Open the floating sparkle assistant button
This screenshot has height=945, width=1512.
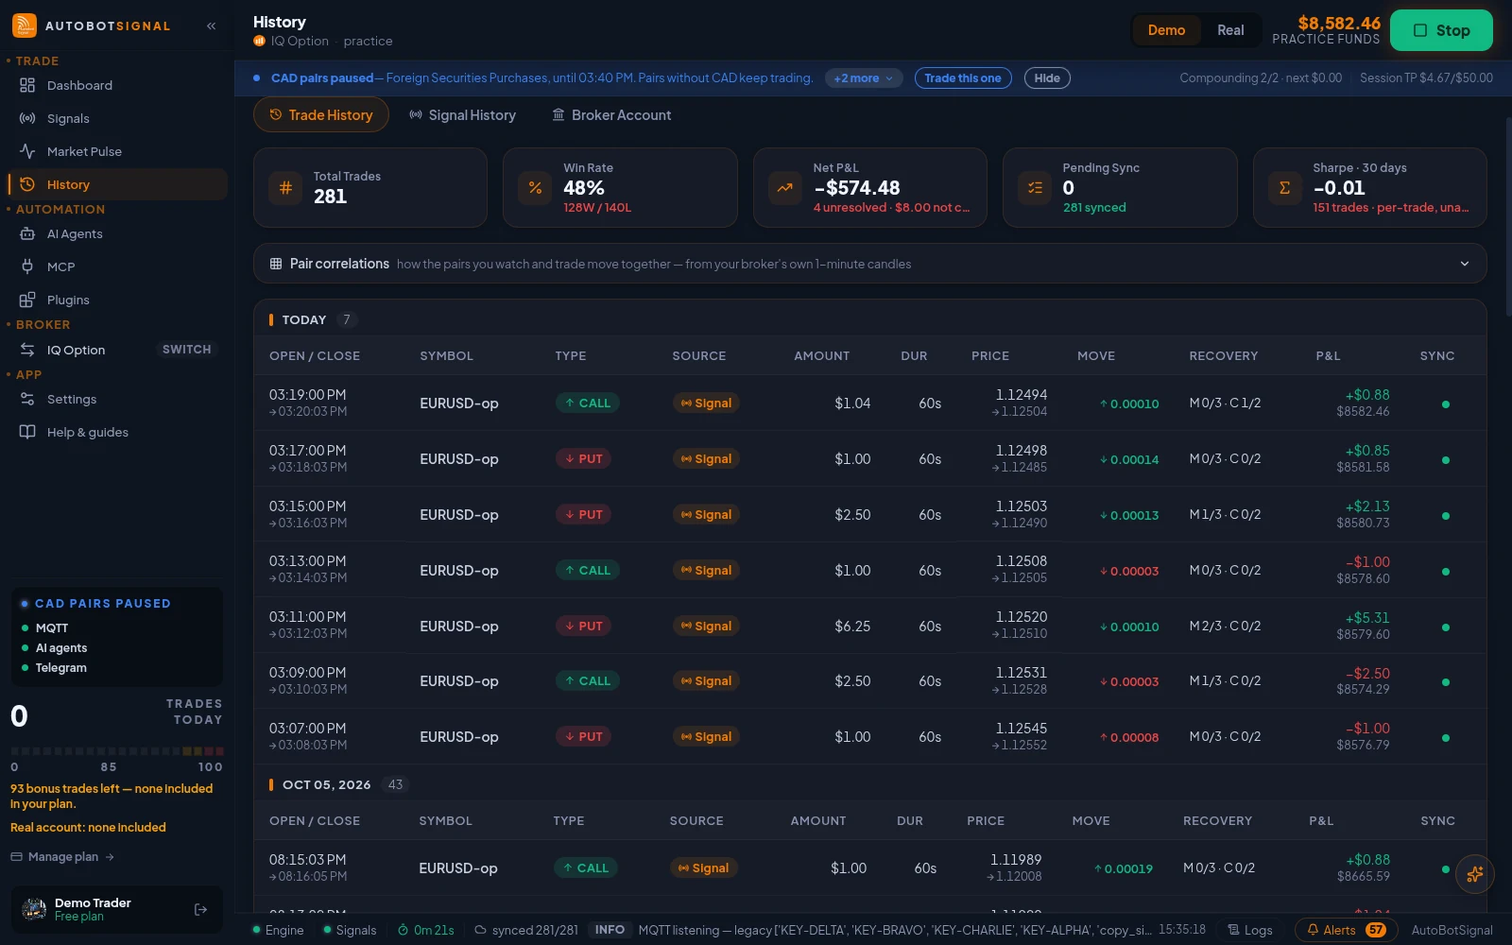[x=1475, y=874]
